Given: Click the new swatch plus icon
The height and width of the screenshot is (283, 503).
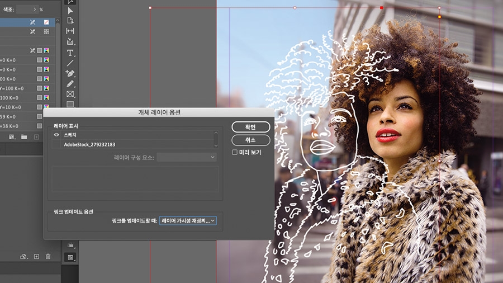Looking at the screenshot, I should pos(36,137).
